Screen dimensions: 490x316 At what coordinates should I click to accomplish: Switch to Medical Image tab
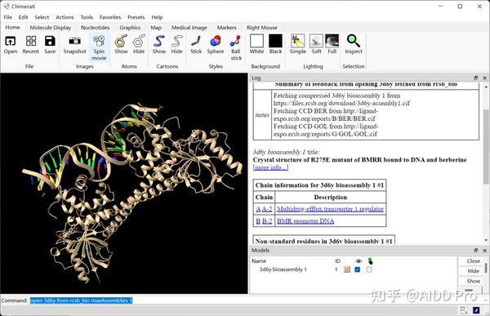pyautogui.click(x=189, y=28)
